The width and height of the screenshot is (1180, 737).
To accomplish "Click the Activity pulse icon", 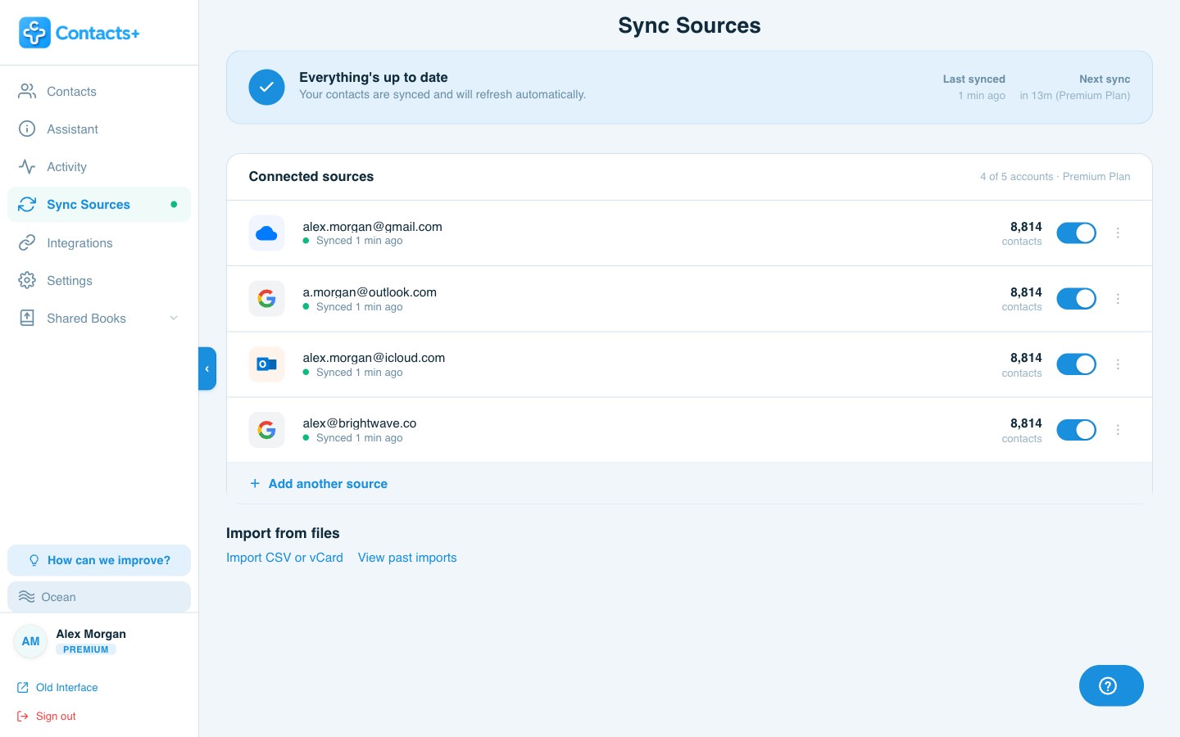I will coord(27,166).
